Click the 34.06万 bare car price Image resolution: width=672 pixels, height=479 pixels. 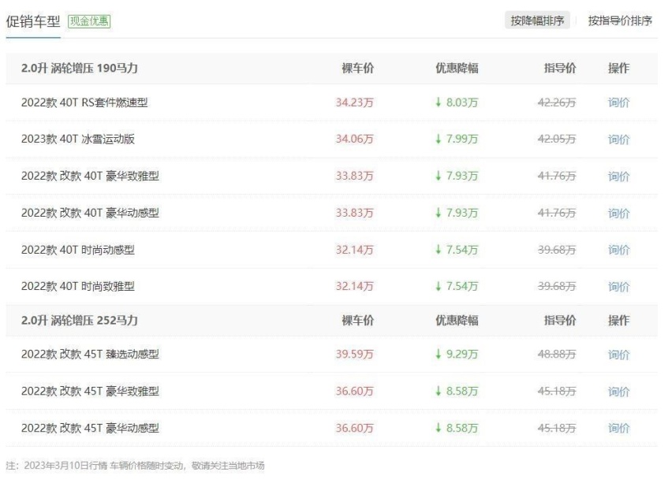click(x=354, y=139)
